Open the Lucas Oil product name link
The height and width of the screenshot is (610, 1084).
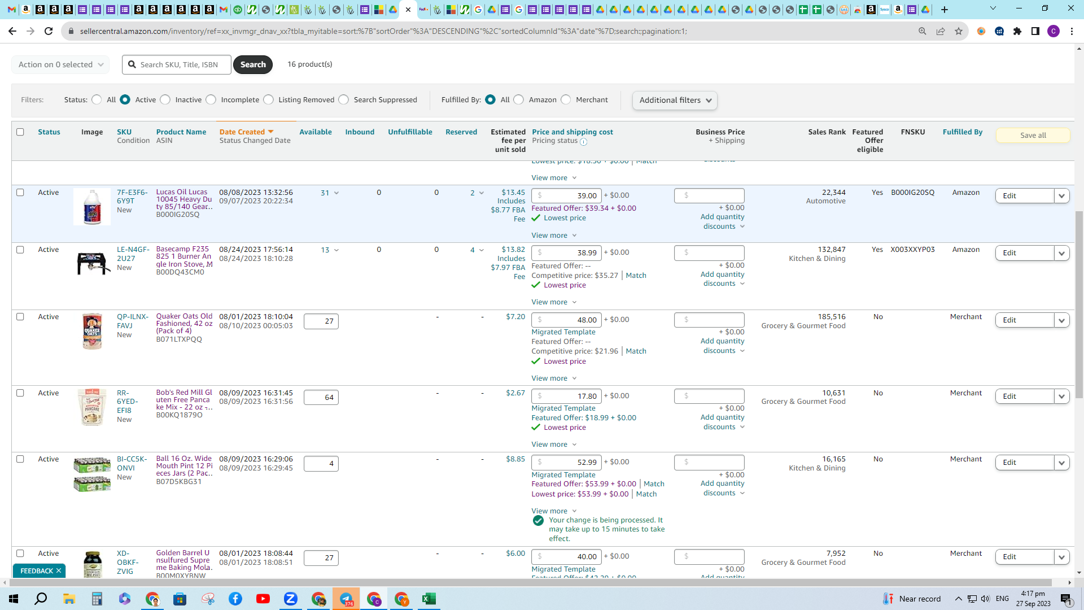pyautogui.click(x=185, y=199)
